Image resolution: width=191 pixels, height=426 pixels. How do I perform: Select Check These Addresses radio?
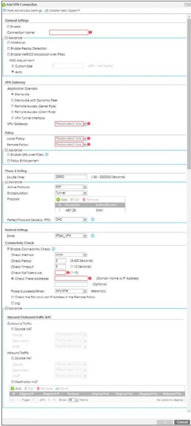click(13, 279)
